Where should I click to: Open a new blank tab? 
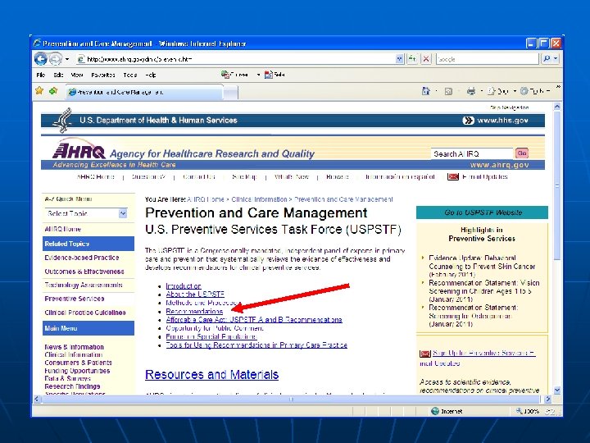click(230, 93)
